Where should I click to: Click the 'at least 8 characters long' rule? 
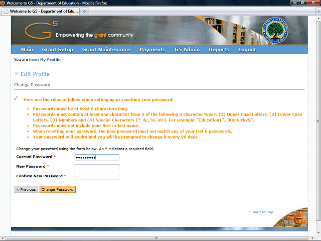(80, 108)
